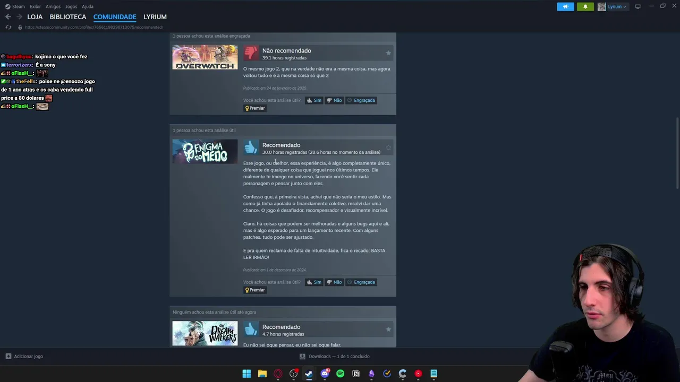Click the star on the Dreamwalkers review

pos(388,329)
